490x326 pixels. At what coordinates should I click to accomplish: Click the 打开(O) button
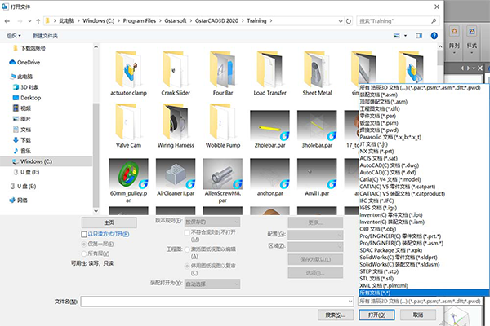click(x=376, y=315)
